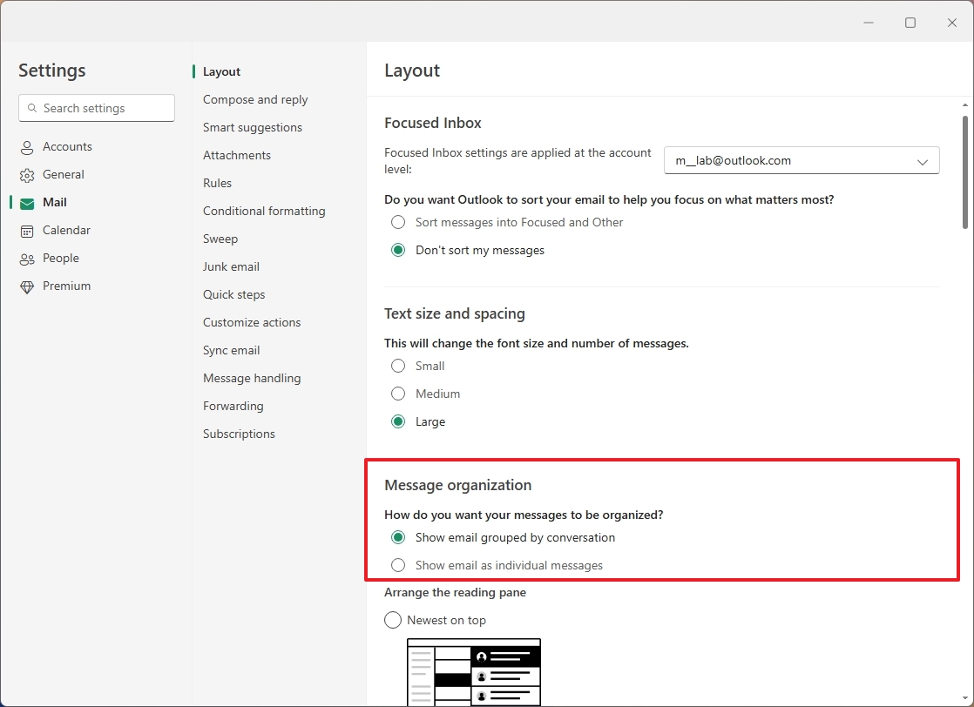Click the Newest on top layout thumbnail
The width and height of the screenshot is (974, 707).
click(474, 672)
